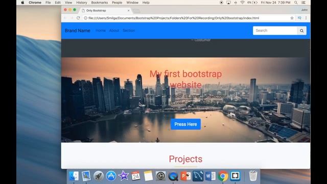
Task: Open the Chrome three-dot menu
Action: pos(306,18)
